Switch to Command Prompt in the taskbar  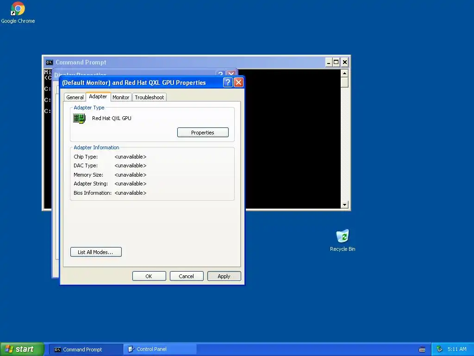pos(86,350)
